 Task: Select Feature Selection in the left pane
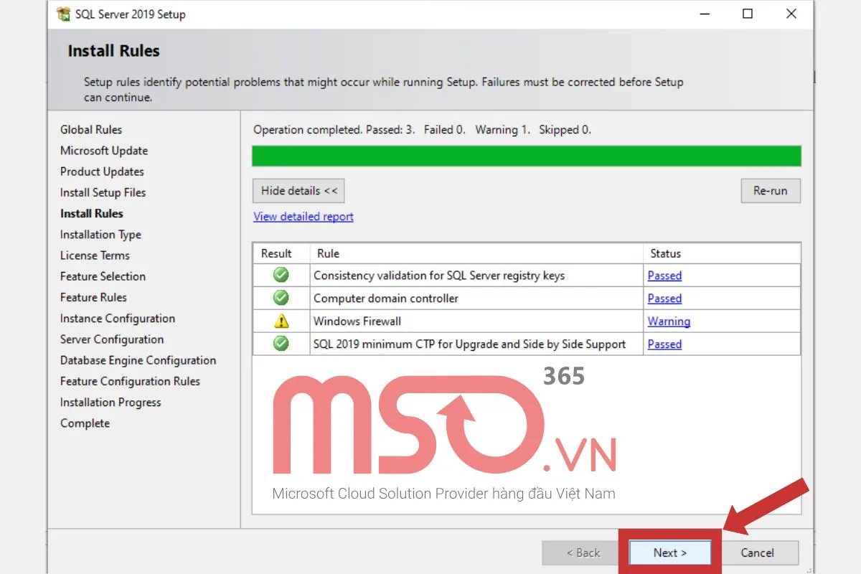(103, 276)
